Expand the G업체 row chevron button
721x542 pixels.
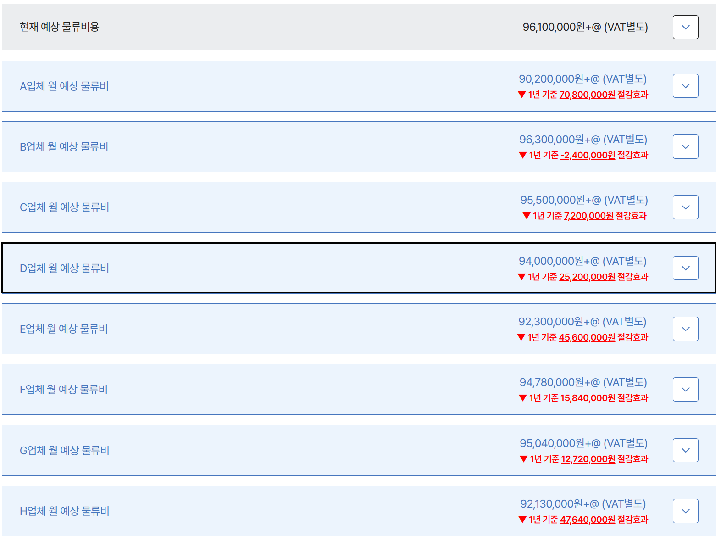(x=685, y=450)
